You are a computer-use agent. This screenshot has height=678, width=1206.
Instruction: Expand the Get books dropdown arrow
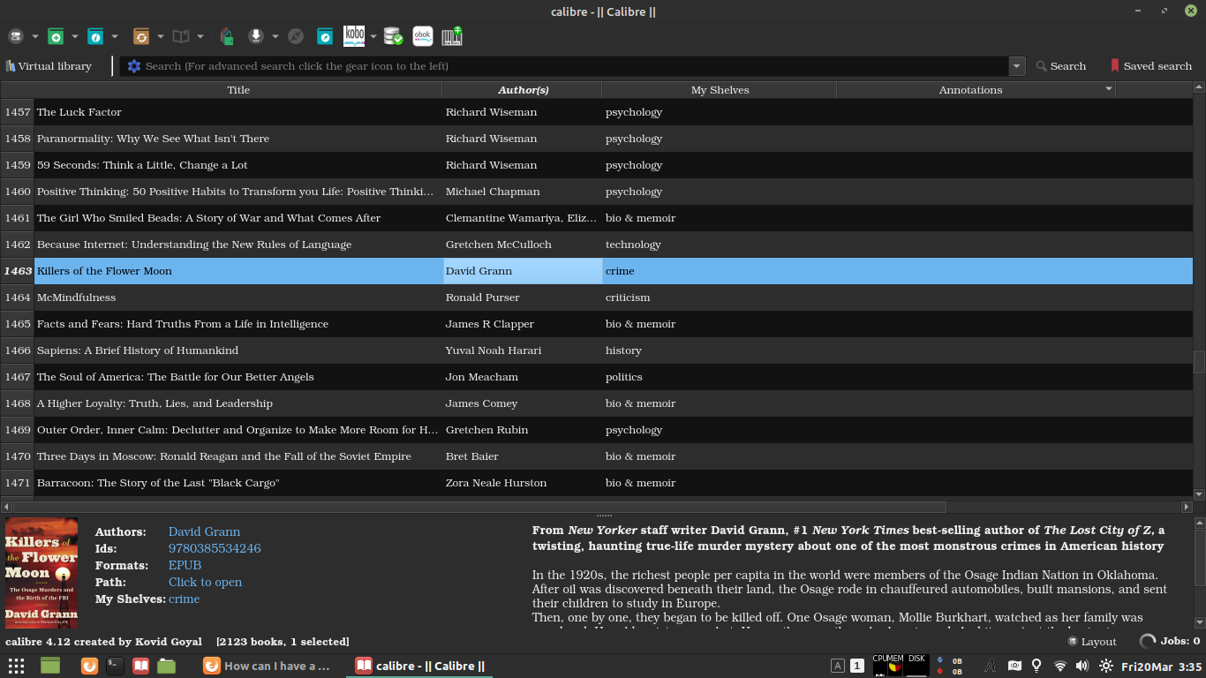pyautogui.click(x=275, y=36)
